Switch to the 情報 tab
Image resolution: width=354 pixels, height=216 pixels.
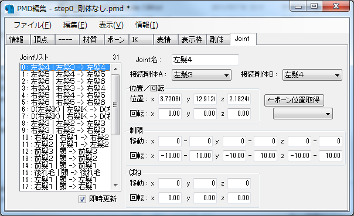pos(18,40)
